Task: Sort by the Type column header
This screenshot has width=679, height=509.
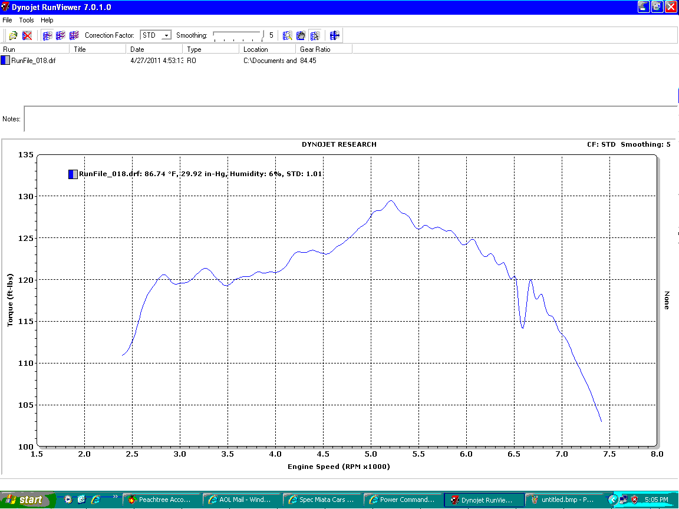Action: pyautogui.click(x=211, y=49)
